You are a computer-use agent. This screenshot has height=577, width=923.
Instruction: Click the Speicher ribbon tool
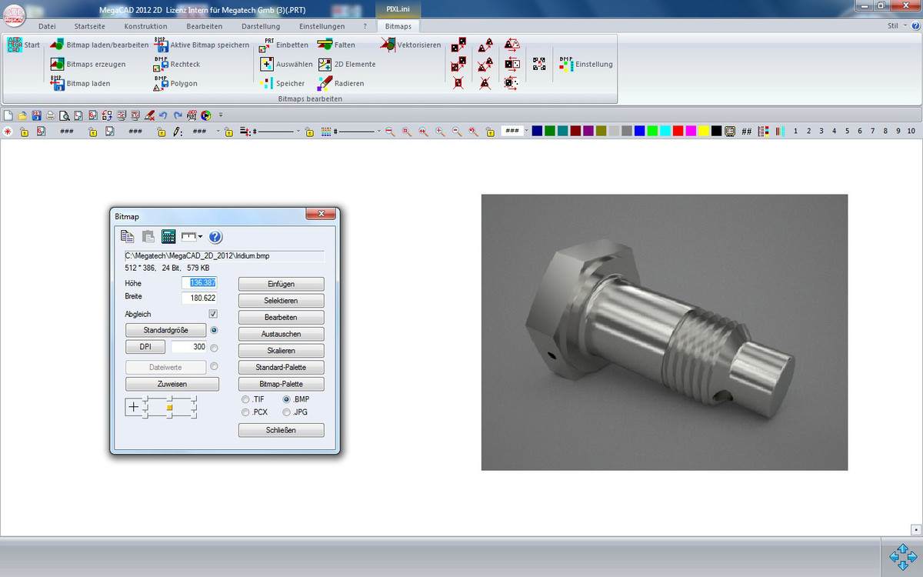click(x=283, y=83)
